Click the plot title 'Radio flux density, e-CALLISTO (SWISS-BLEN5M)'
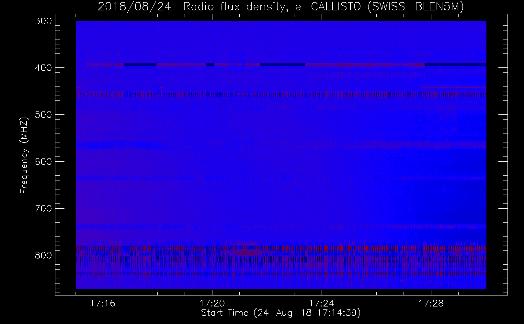The image size is (524, 324). click(x=323, y=7)
